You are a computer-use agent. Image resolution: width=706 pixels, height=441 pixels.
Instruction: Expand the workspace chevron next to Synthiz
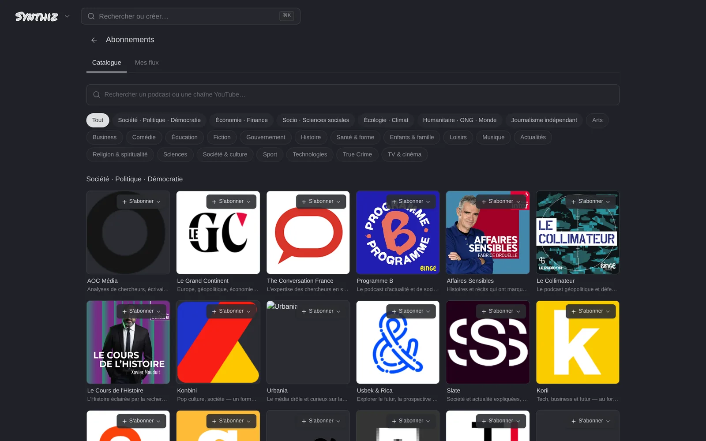click(x=67, y=16)
